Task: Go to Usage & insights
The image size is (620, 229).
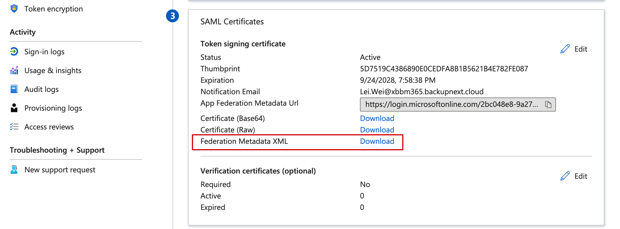Action: click(x=53, y=70)
